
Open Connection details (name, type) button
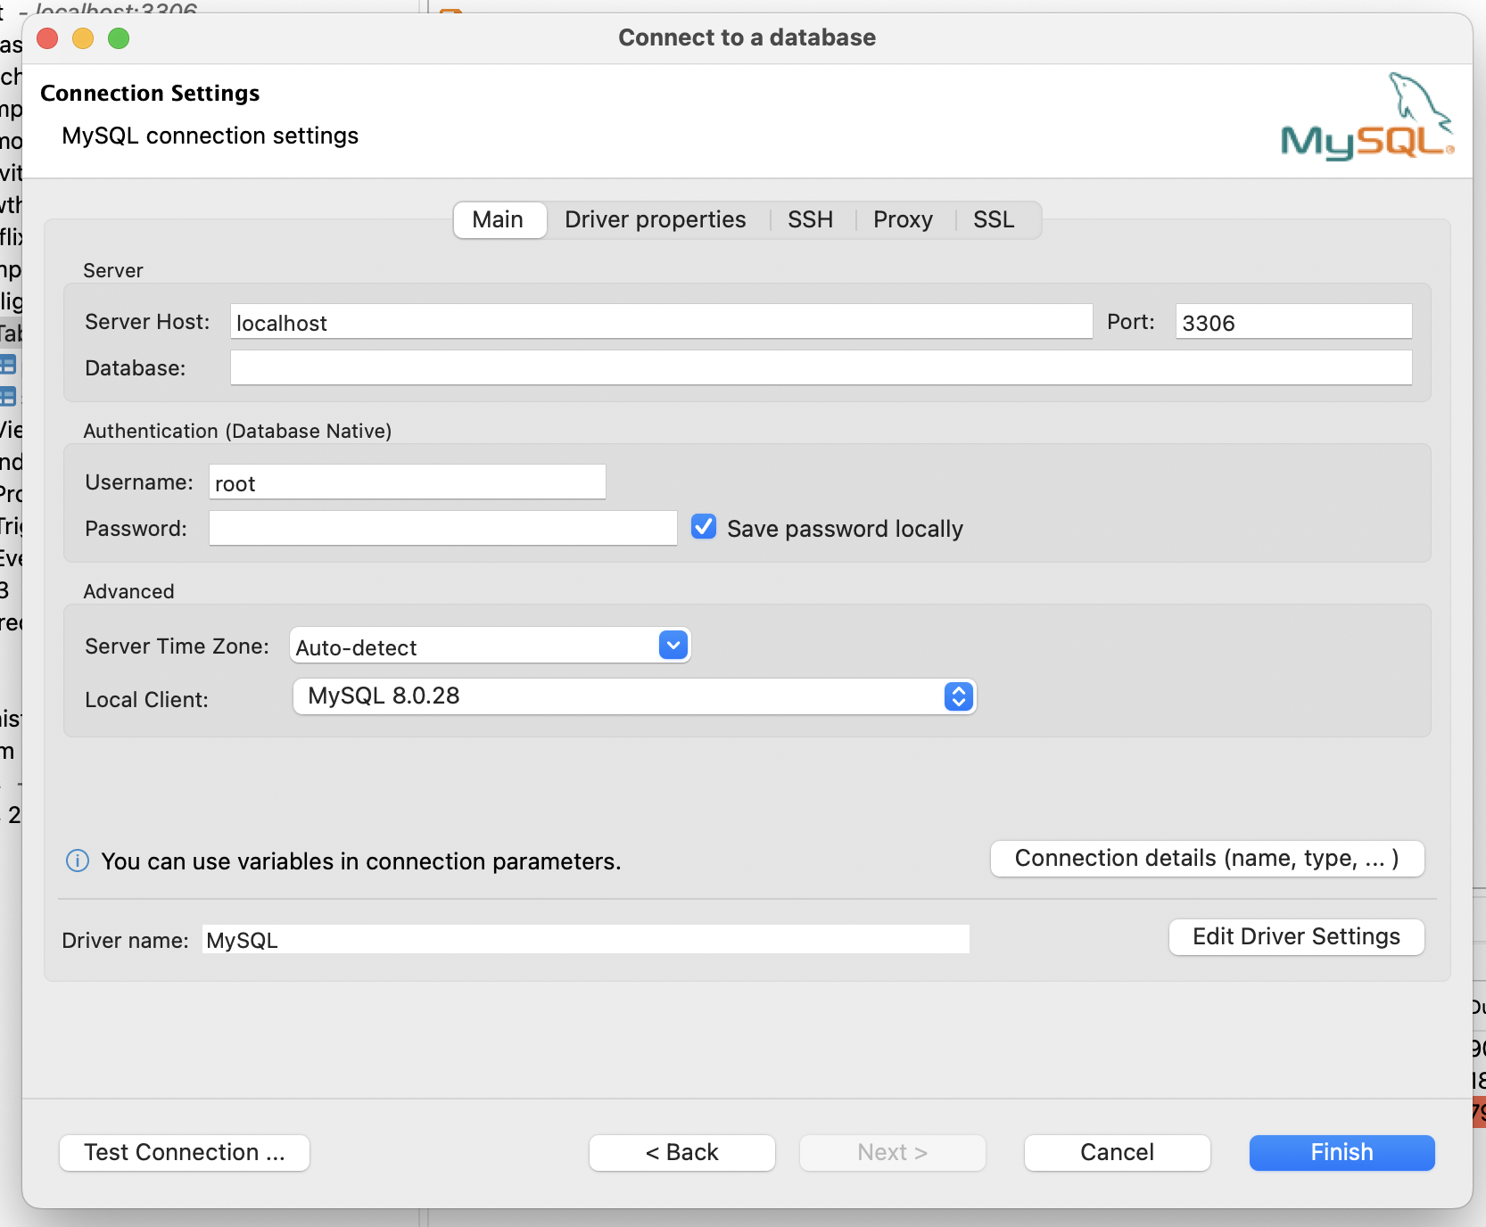1207,858
